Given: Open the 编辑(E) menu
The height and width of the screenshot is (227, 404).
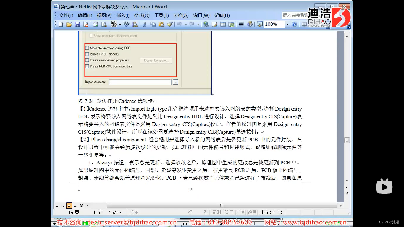Looking at the screenshot, I should [x=85, y=15].
